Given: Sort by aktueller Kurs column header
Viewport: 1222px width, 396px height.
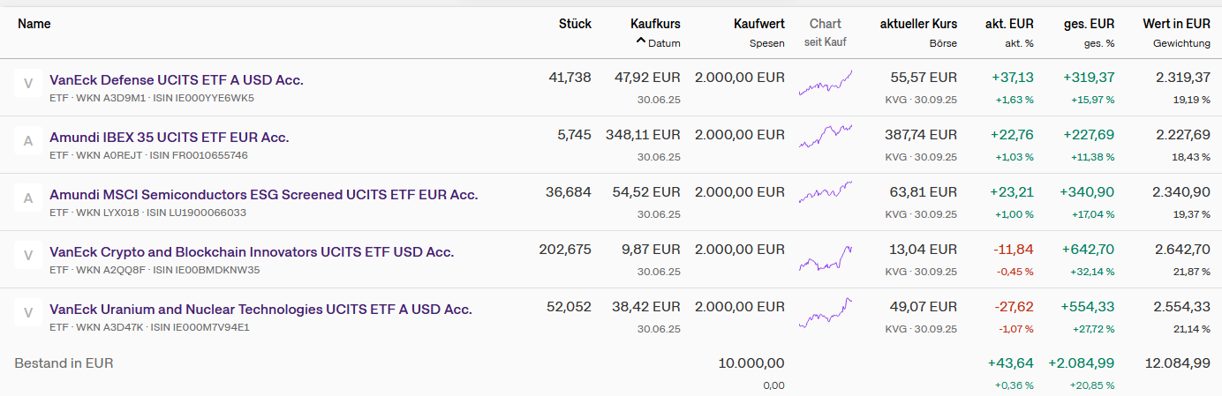Looking at the screenshot, I should point(918,24).
